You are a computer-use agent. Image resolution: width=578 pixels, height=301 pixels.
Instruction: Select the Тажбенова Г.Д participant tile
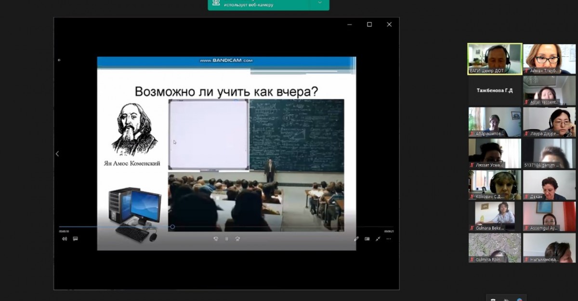[495, 91]
